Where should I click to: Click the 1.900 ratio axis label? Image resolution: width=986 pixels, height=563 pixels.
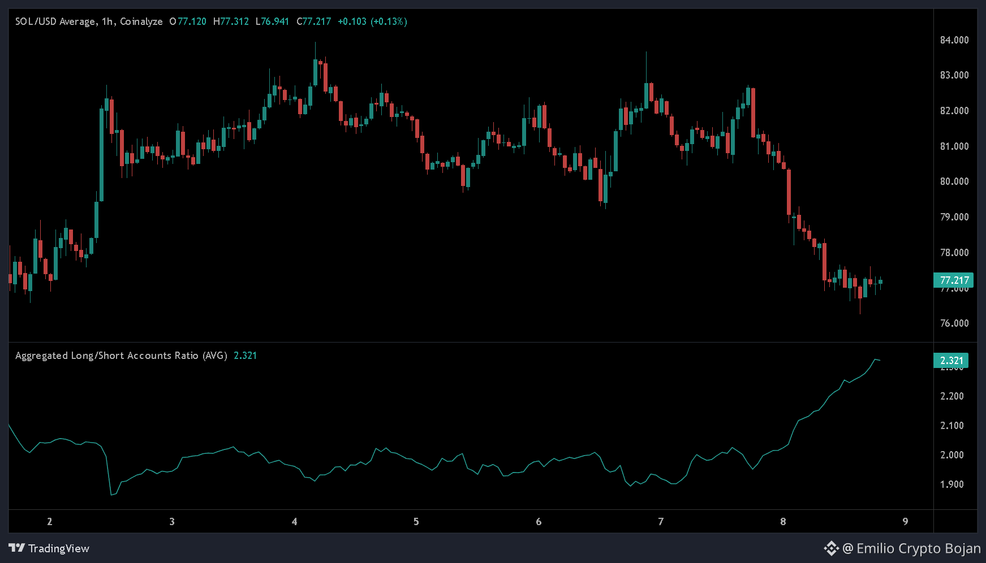[x=952, y=484]
